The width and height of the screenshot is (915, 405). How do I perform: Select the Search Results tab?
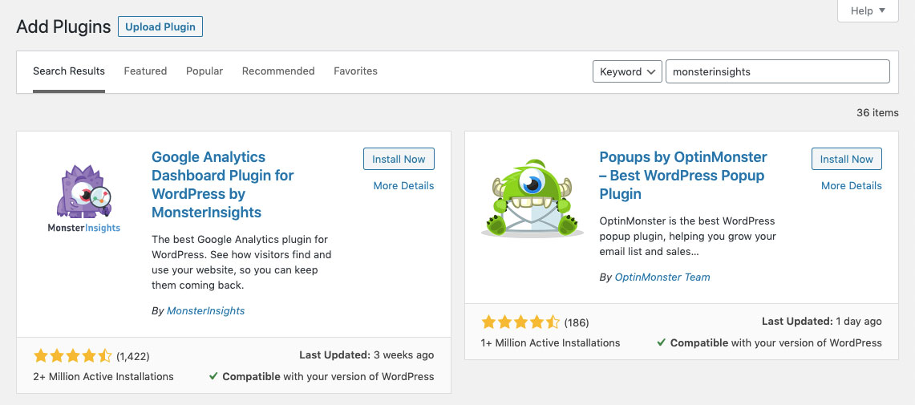pyautogui.click(x=69, y=71)
